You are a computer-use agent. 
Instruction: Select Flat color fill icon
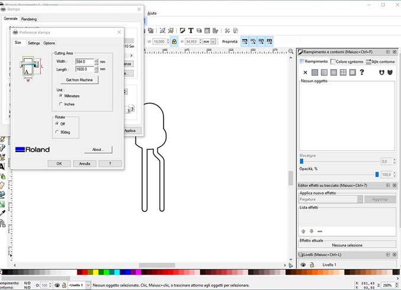315,72
